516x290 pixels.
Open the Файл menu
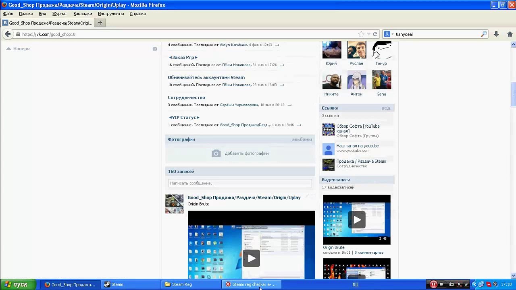click(x=8, y=14)
